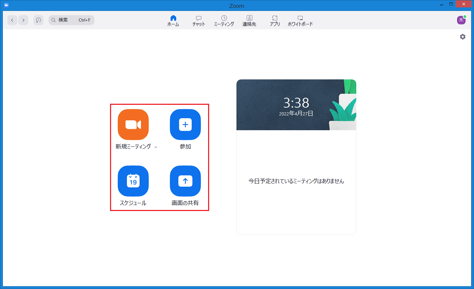The width and height of the screenshot is (474, 289).
Task: Go back using the left arrow button
Action: [x=12, y=20]
